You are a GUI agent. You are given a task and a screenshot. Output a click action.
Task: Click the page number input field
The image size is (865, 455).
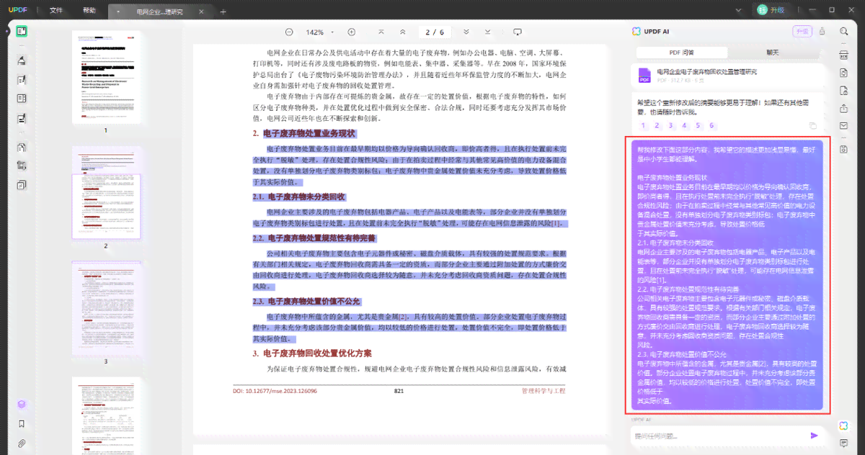click(x=434, y=32)
